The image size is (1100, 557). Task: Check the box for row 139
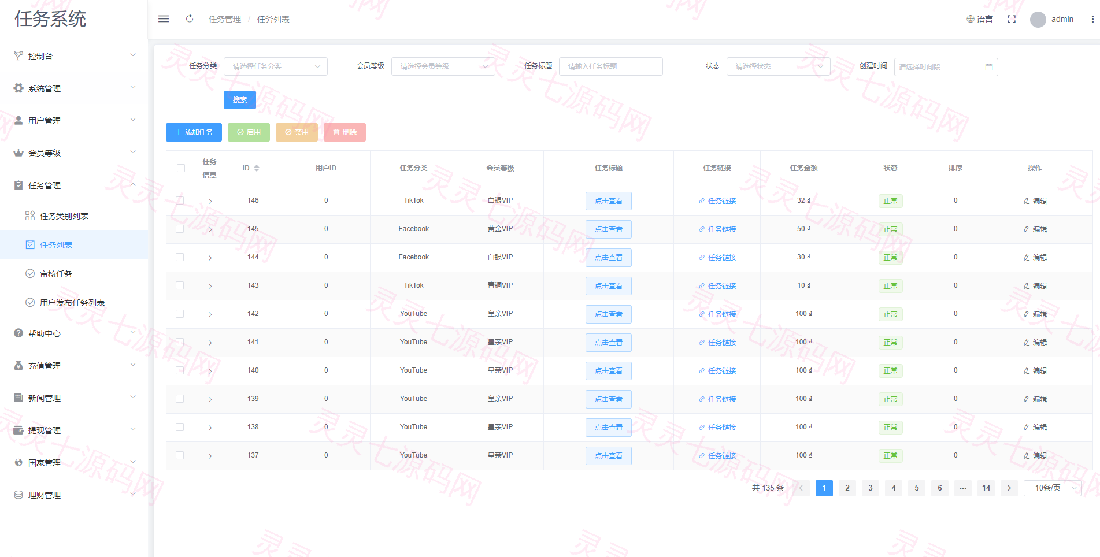[x=180, y=399]
